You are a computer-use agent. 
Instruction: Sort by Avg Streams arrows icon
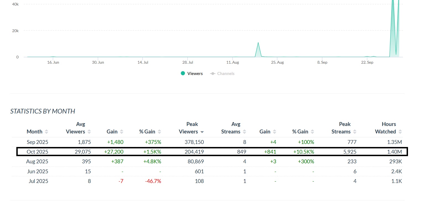pyautogui.click(x=245, y=132)
